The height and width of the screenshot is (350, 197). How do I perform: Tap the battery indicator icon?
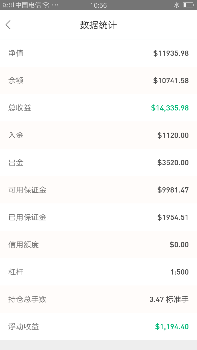coord(188,5)
